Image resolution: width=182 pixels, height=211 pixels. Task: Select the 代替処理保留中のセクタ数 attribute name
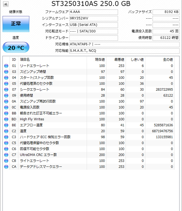[x=39, y=143]
